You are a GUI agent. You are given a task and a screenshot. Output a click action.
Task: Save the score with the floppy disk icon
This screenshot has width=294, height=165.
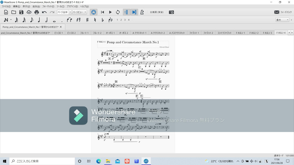(x=21, y=12)
